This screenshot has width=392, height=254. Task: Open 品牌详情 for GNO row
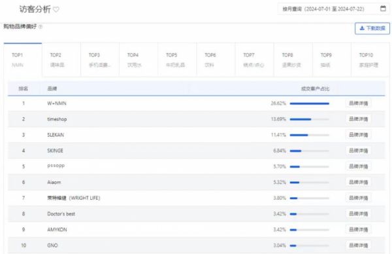click(358, 245)
